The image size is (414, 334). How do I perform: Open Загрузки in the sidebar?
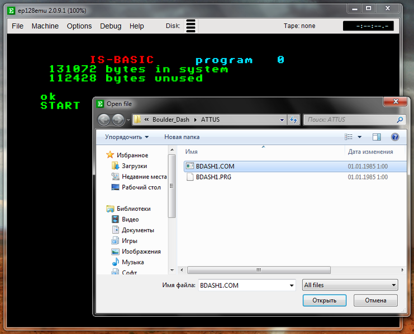pos(135,166)
